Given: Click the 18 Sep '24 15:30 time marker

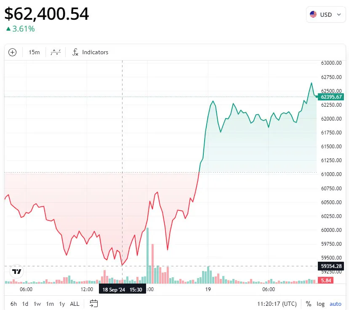Looking at the screenshot, I should [122, 290].
